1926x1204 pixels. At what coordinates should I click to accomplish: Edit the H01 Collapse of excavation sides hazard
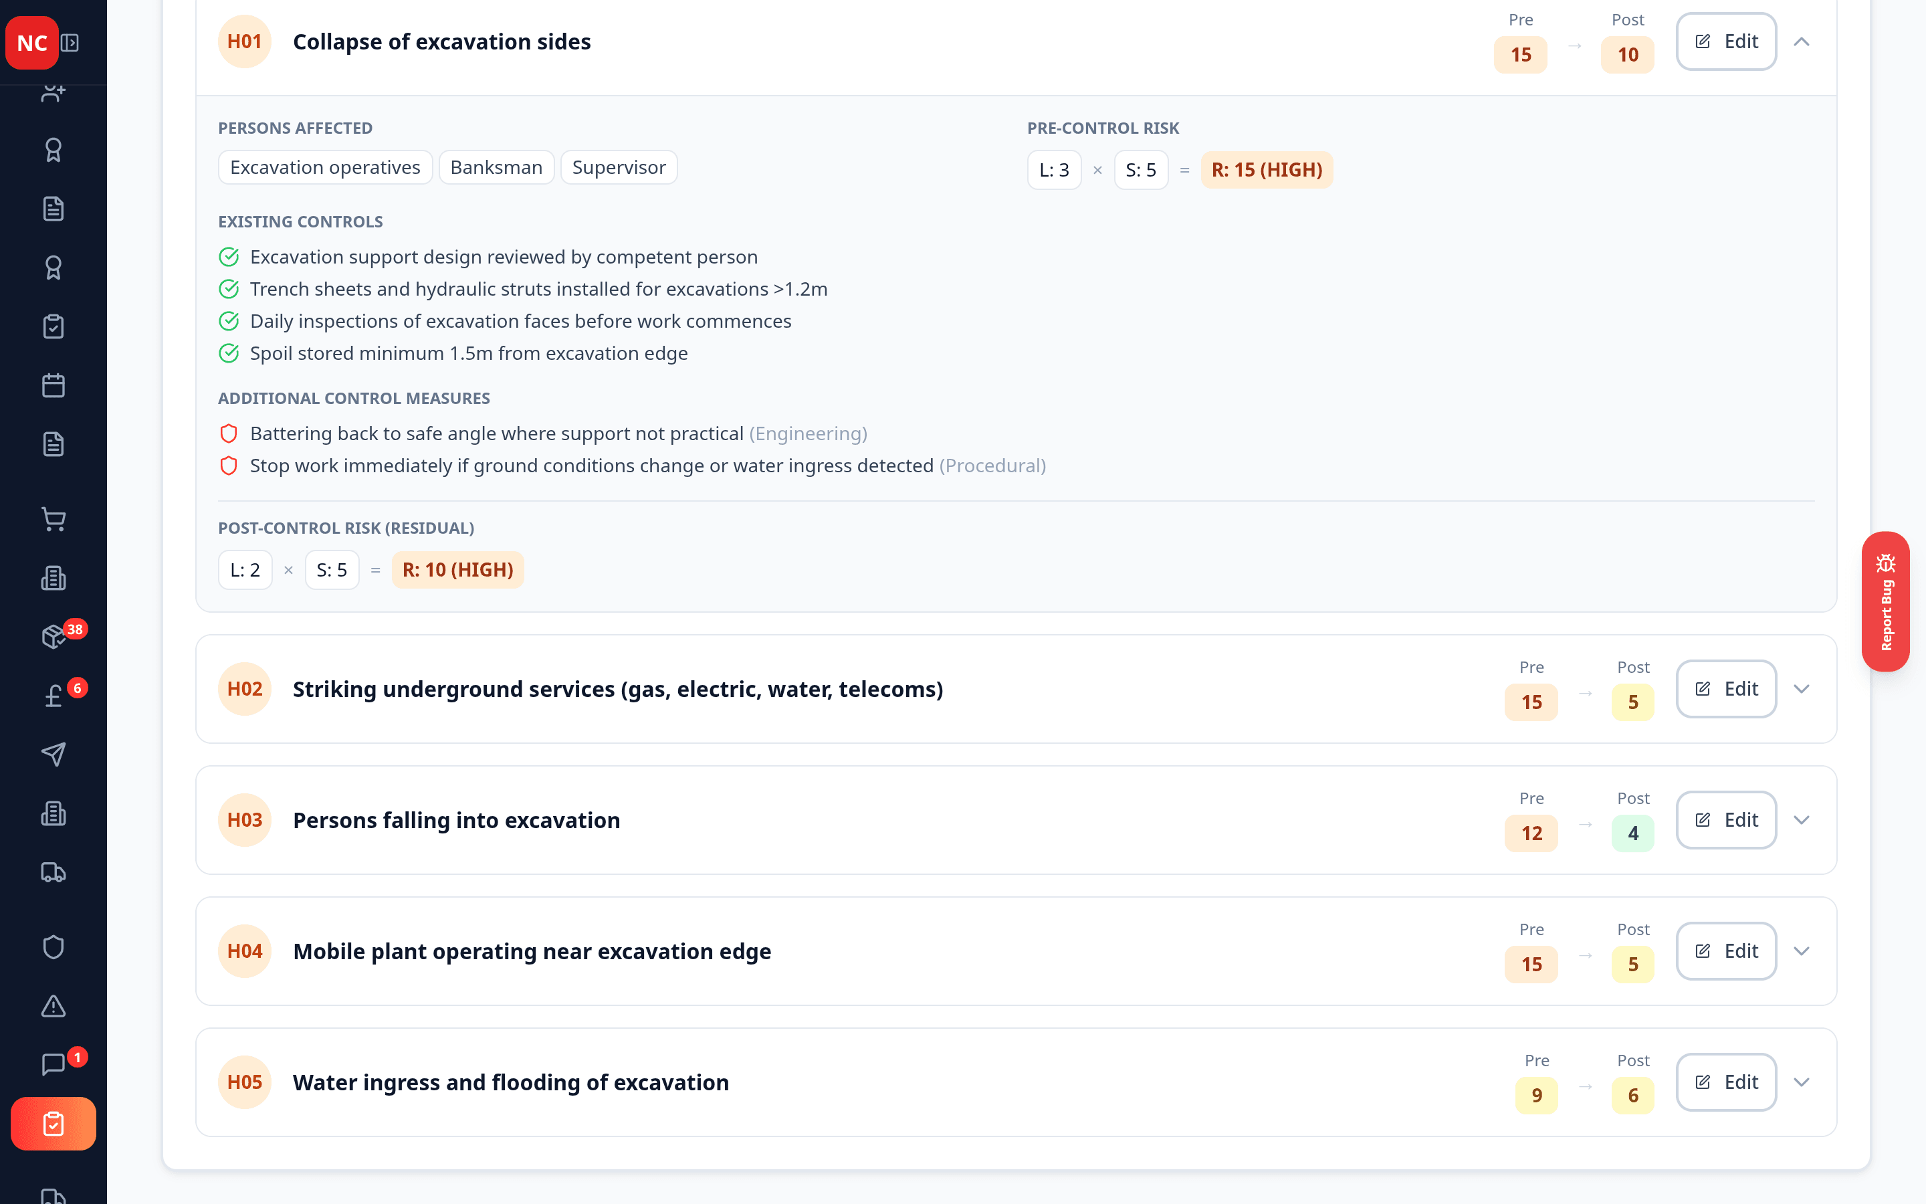click(1725, 41)
